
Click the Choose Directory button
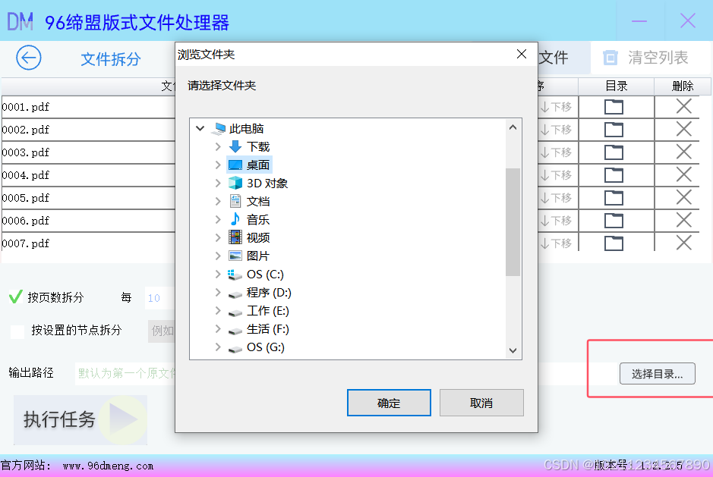click(657, 373)
